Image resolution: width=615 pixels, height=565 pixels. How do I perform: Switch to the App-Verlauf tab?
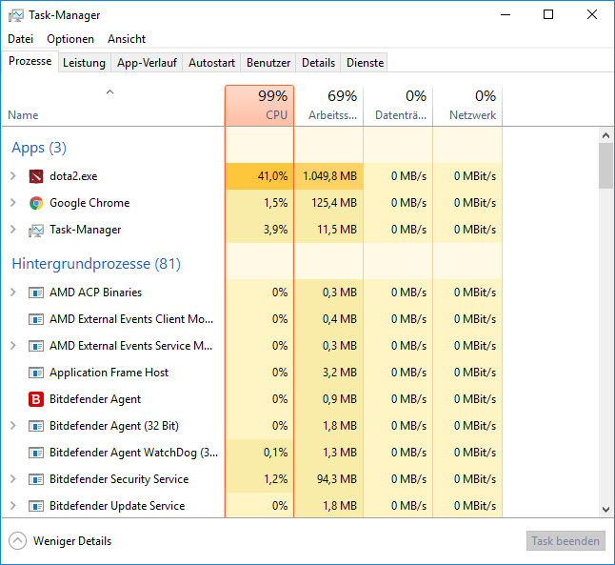[x=147, y=63]
